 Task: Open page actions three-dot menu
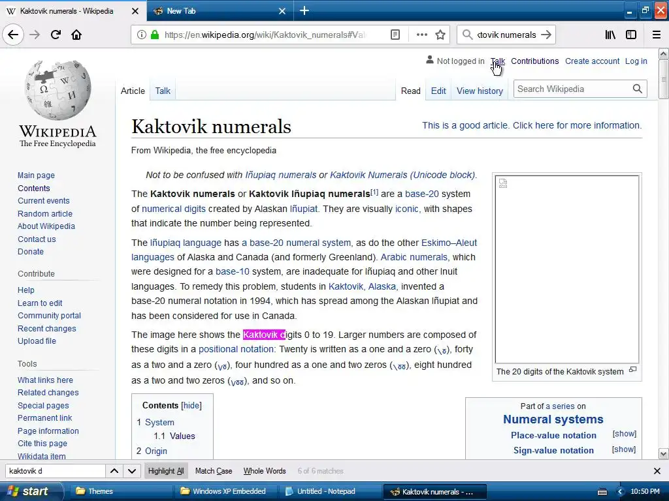[421, 35]
